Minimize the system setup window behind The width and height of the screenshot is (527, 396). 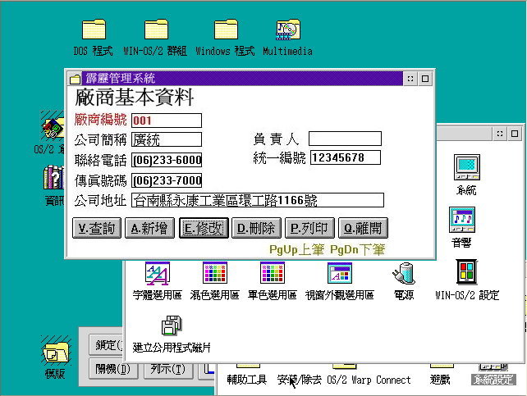coord(500,134)
